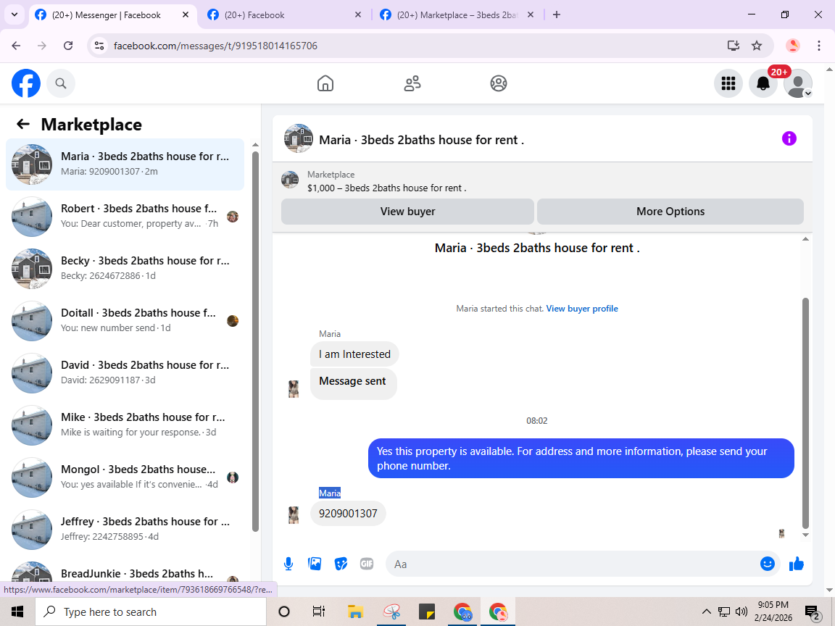Screen dimensions: 835x626
Task: Go to the Home feed icon
Action: point(325,83)
